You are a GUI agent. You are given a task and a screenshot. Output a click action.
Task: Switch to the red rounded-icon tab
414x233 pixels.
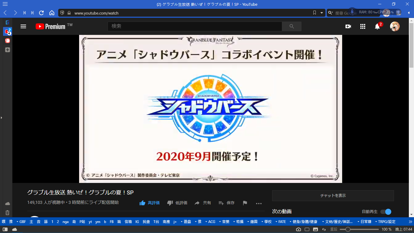[x=8, y=40]
